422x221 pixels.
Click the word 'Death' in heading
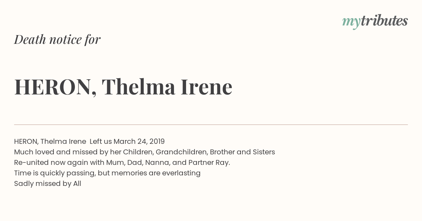[30, 39]
